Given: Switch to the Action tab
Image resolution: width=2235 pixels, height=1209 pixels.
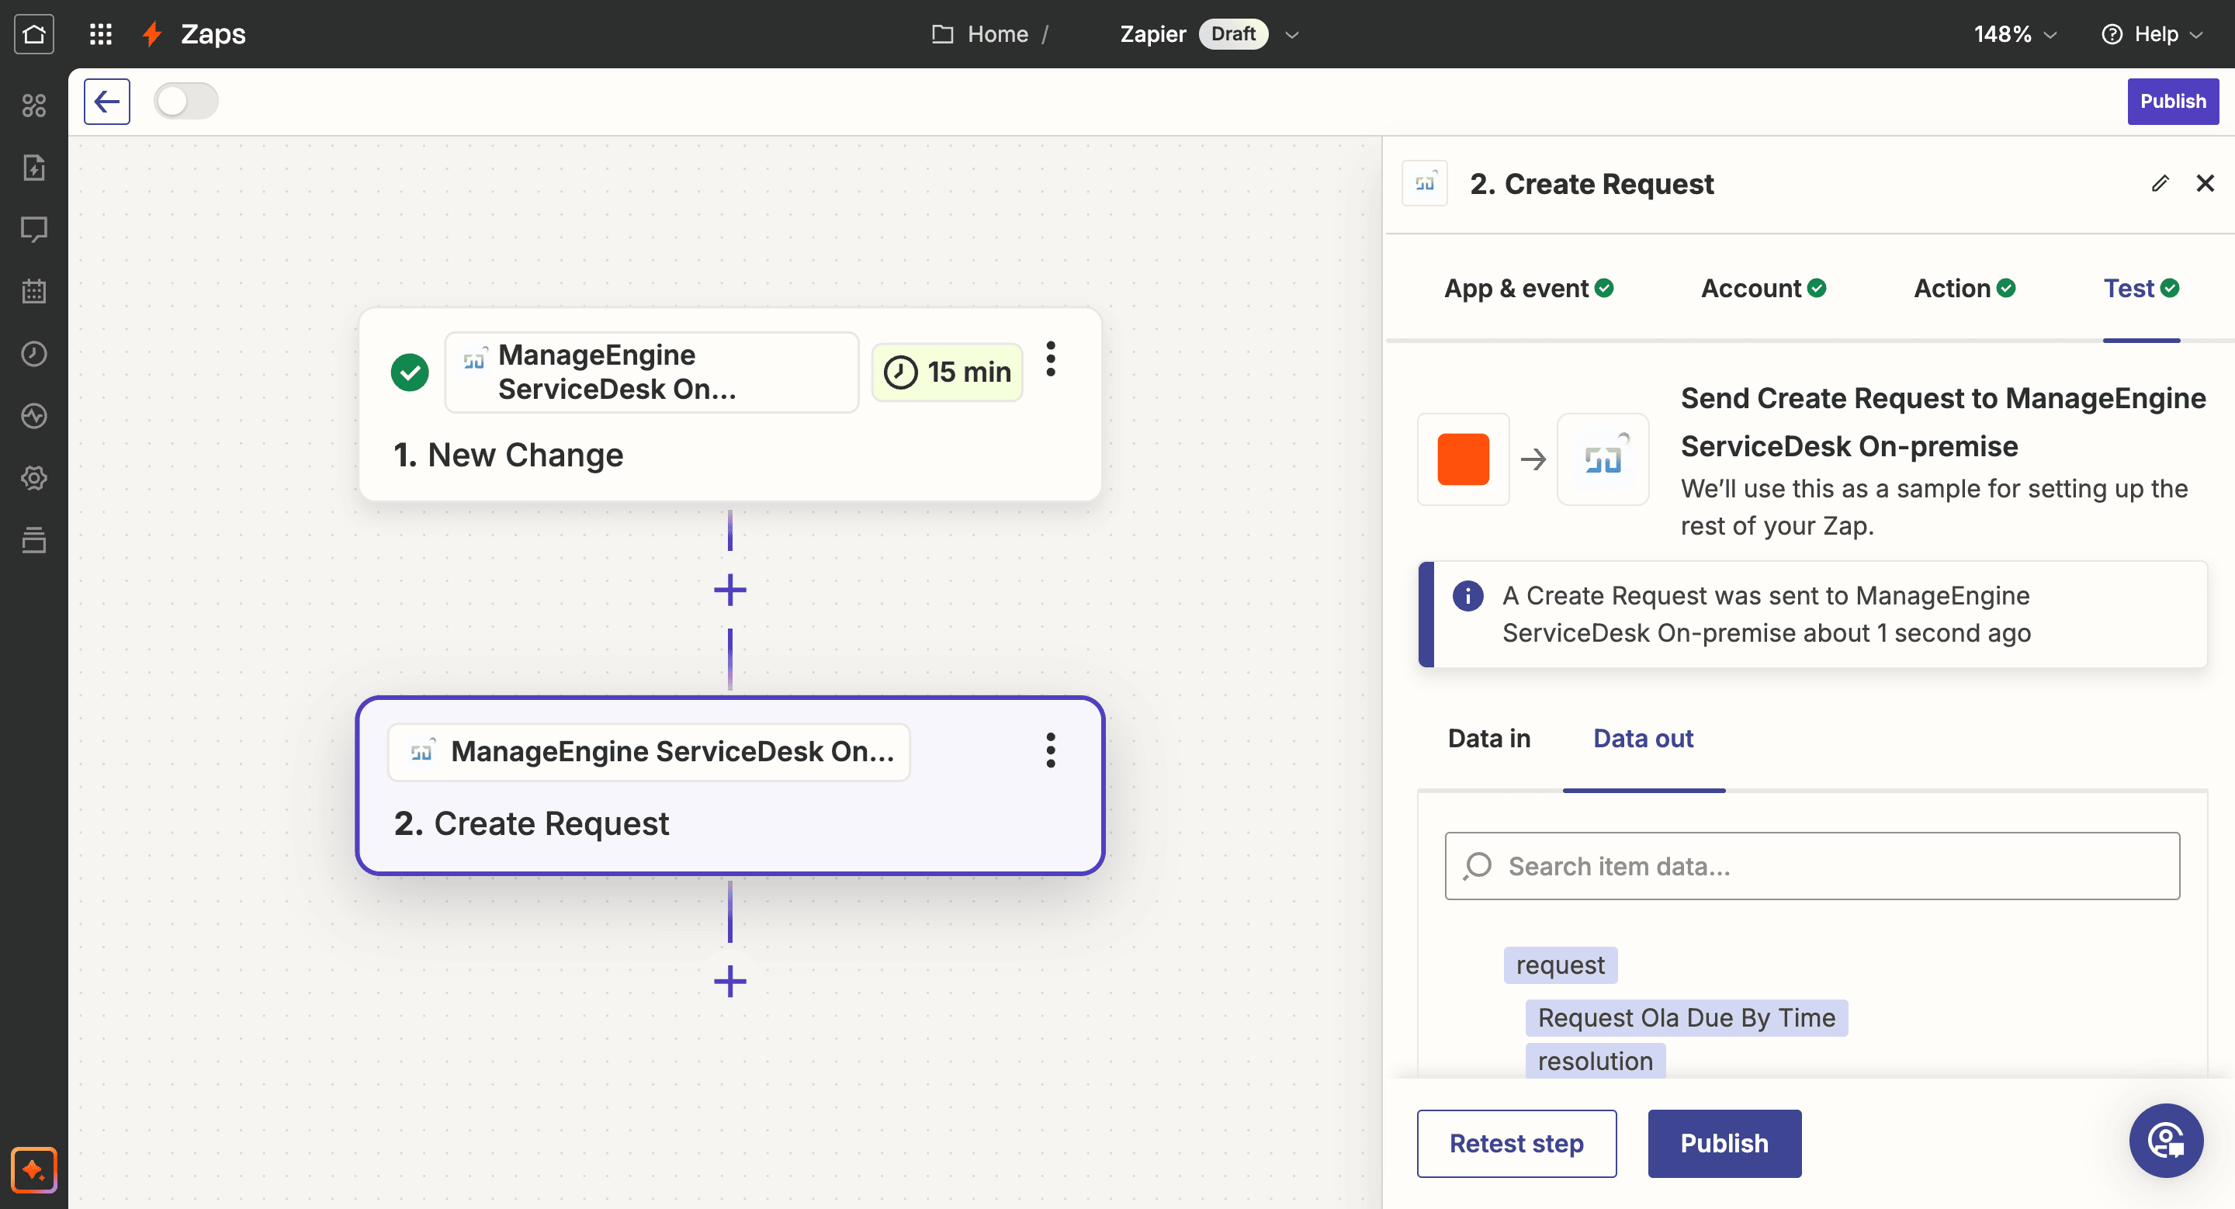Looking at the screenshot, I should pyautogui.click(x=1964, y=289).
